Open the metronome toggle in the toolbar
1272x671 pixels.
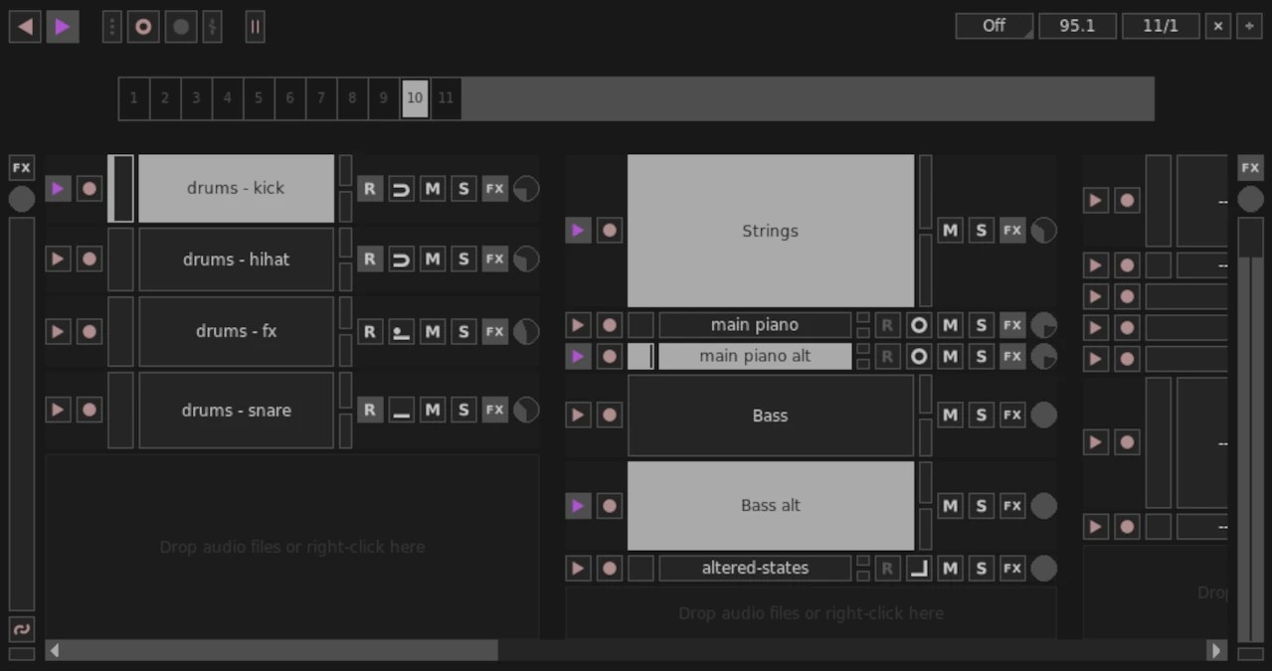[212, 27]
